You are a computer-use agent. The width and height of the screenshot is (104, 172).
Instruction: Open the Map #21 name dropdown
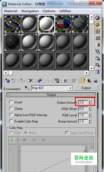(x=70, y=88)
